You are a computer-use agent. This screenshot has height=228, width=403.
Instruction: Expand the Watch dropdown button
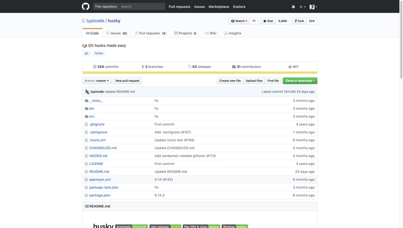pyautogui.click(x=239, y=21)
